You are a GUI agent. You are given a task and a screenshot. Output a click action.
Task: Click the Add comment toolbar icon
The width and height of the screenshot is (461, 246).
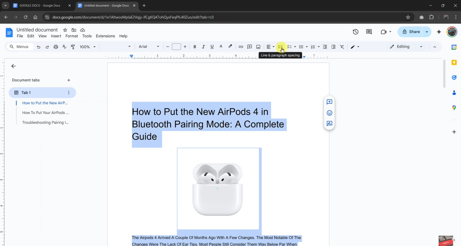249,47
